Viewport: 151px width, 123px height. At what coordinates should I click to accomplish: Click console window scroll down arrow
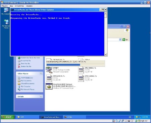coord(105,55)
